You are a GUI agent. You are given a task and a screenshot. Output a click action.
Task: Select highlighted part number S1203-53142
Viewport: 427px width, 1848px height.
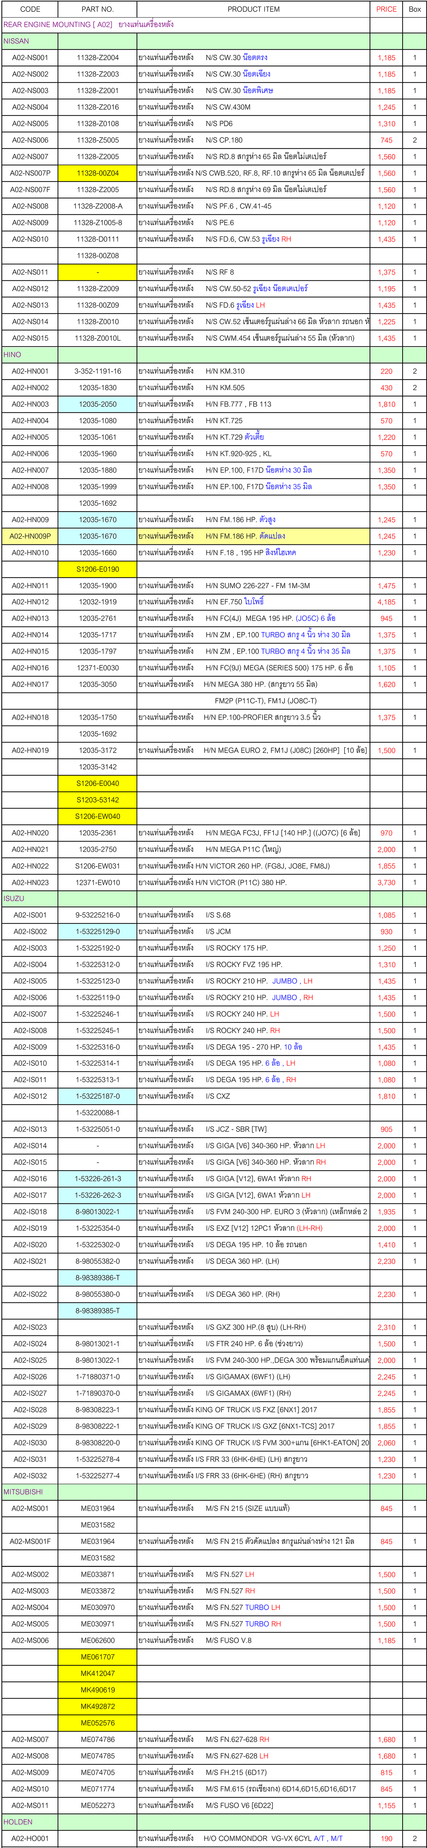click(x=98, y=800)
